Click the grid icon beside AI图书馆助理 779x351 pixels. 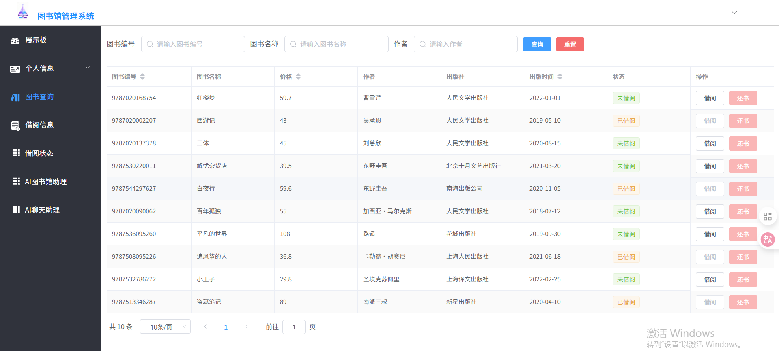(16, 181)
